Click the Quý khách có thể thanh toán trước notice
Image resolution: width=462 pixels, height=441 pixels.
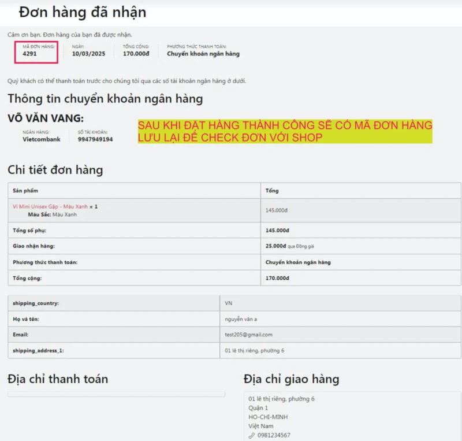pos(126,81)
